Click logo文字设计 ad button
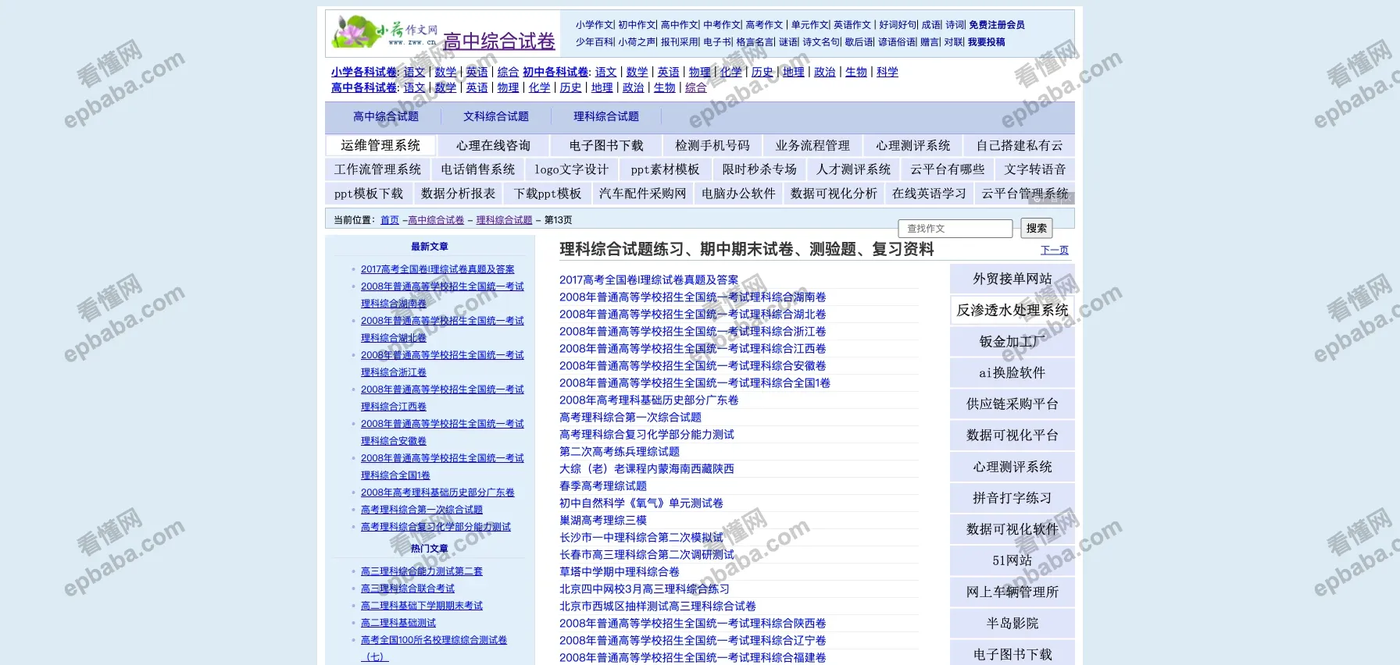Viewport: 1400px width, 665px height. (x=572, y=169)
